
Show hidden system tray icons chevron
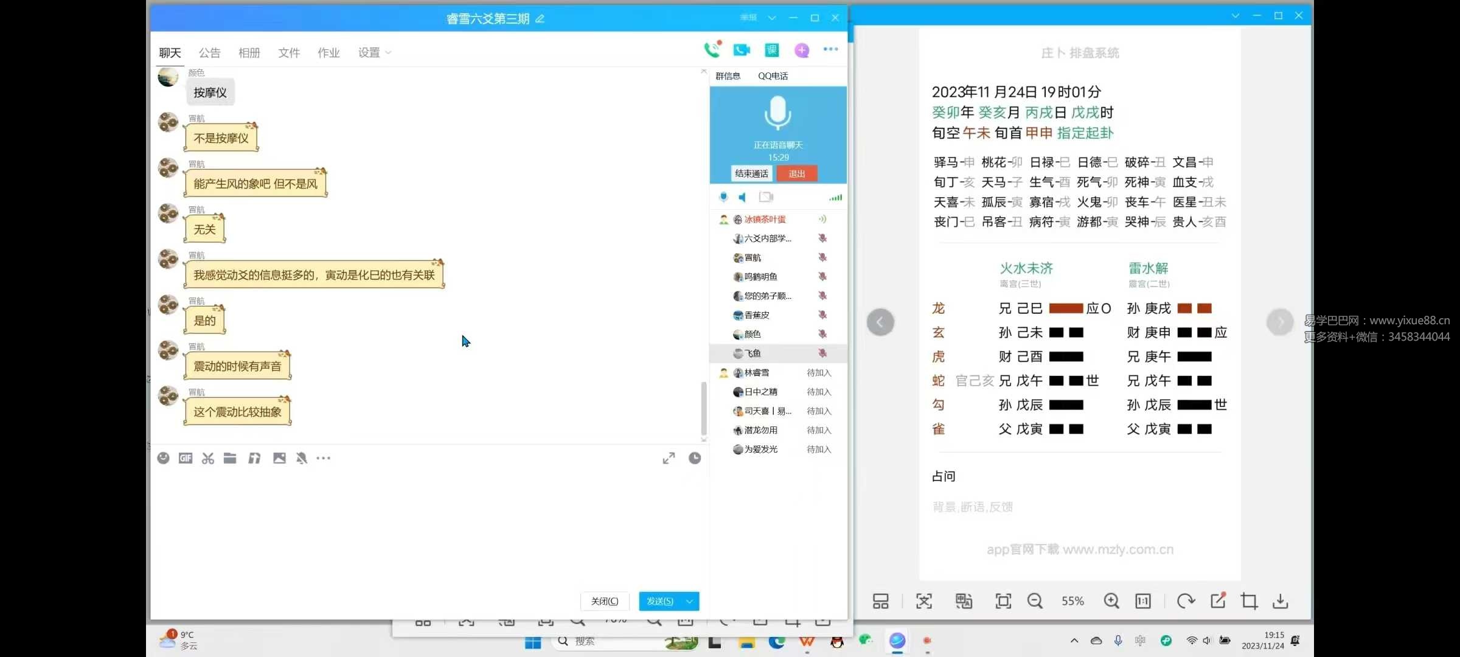[1074, 641]
